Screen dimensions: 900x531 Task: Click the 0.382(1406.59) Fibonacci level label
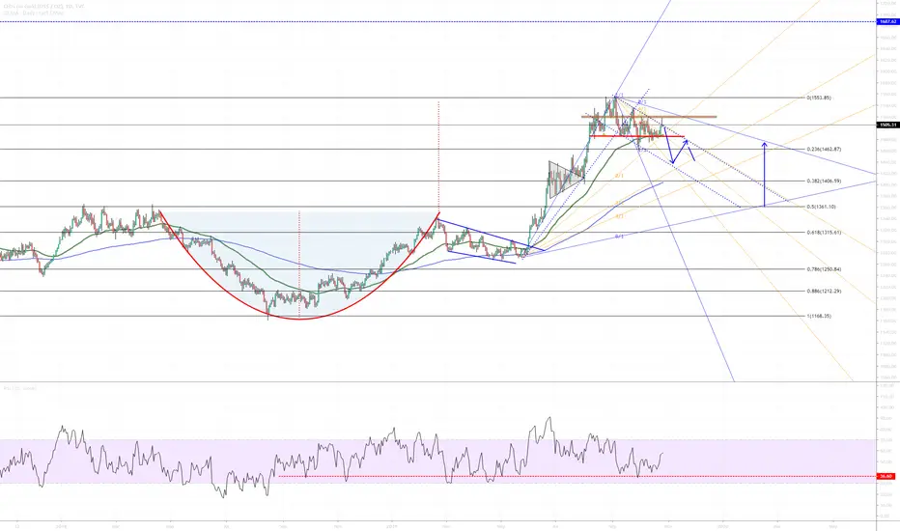(824, 181)
